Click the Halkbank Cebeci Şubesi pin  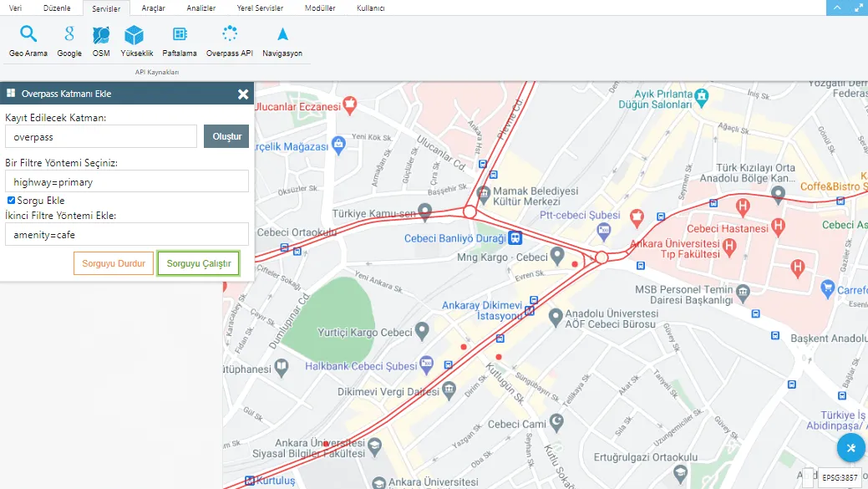click(x=426, y=364)
